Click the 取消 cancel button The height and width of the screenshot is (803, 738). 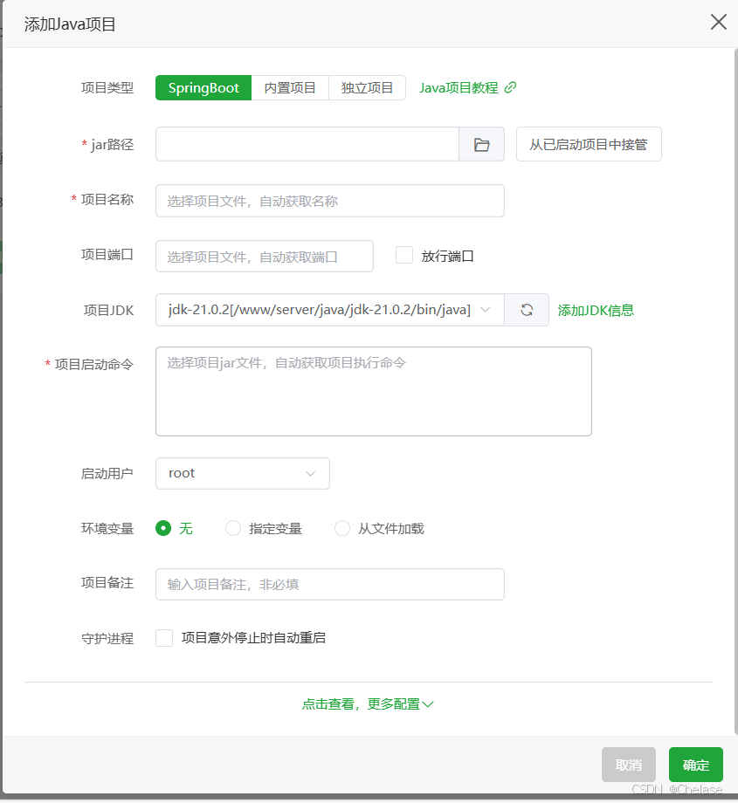point(629,765)
